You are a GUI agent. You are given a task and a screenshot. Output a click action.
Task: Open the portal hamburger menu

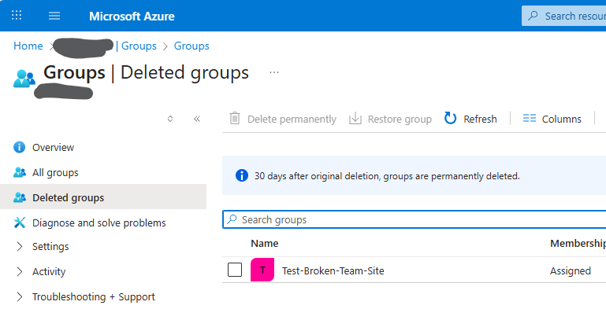click(x=54, y=16)
